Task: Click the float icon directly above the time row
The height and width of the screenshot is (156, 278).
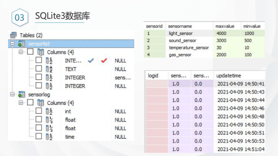Action: tap(49, 128)
